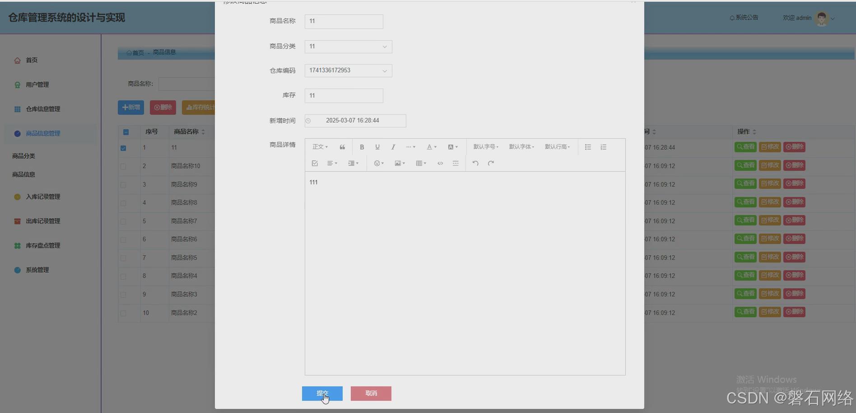Screen dimensions: 856x413
Task: Expand the 商品分类 dropdown
Action: (349, 46)
